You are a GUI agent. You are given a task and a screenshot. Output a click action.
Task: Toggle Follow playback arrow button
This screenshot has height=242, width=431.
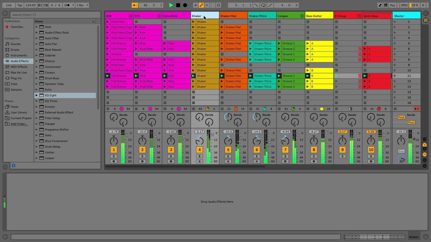pos(135,5)
